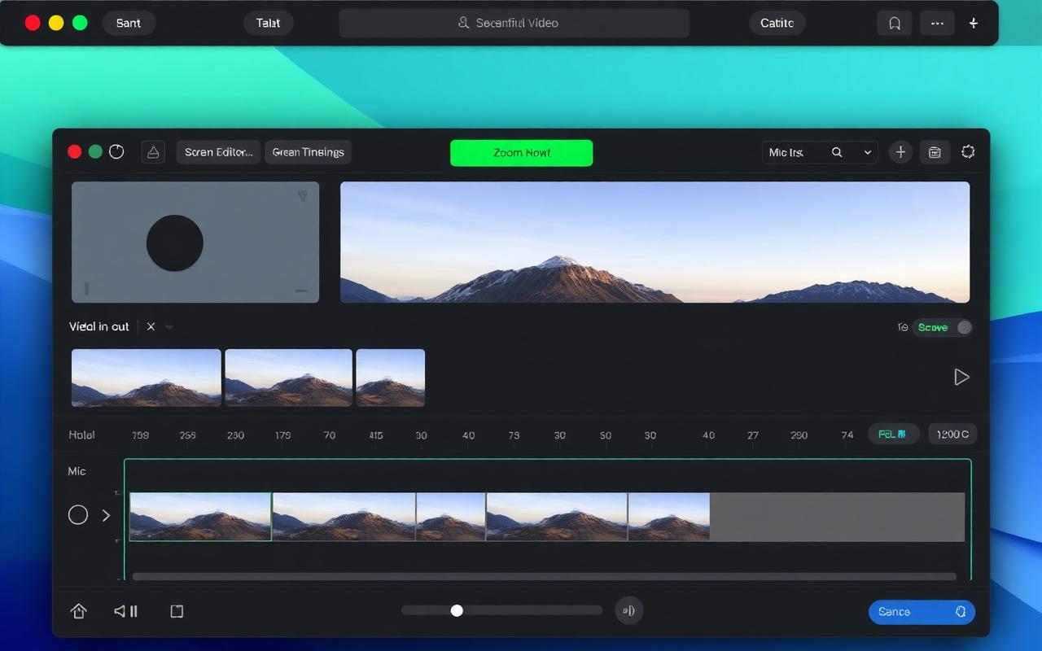Click the bottom playback slider handle

(x=457, y=610)
